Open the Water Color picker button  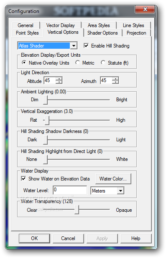tap(113, 179)
